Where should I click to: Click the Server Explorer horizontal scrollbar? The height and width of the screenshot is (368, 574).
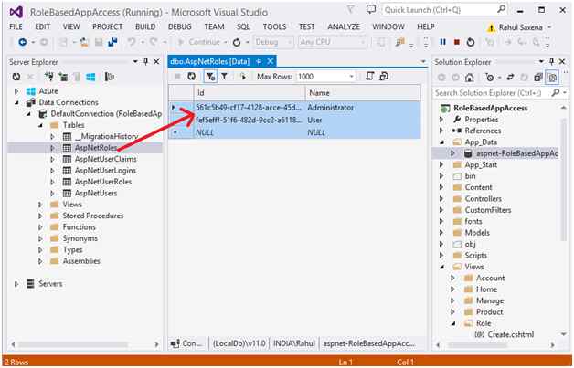pyautogui.click(x=73, y=344)
